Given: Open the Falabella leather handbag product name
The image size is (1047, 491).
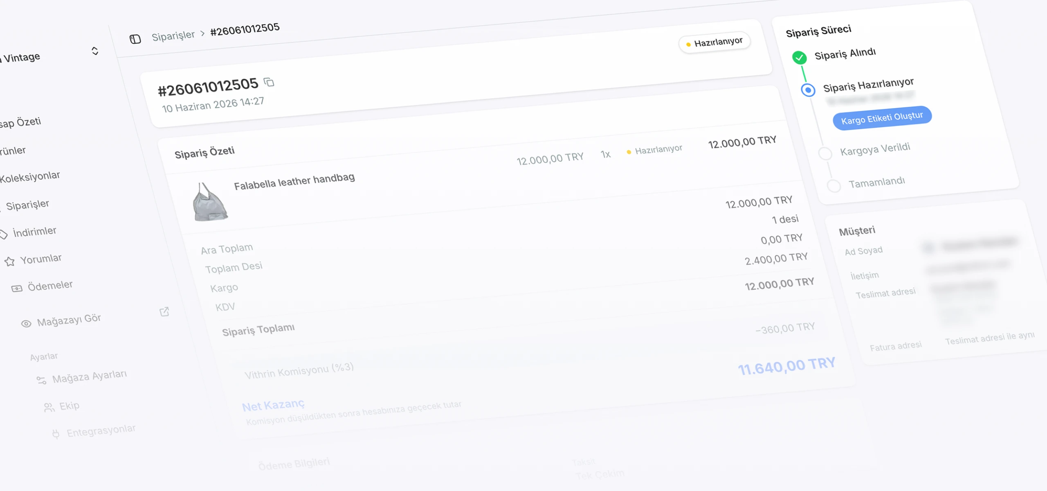Looking at the screenshot, I should [294, 181].
